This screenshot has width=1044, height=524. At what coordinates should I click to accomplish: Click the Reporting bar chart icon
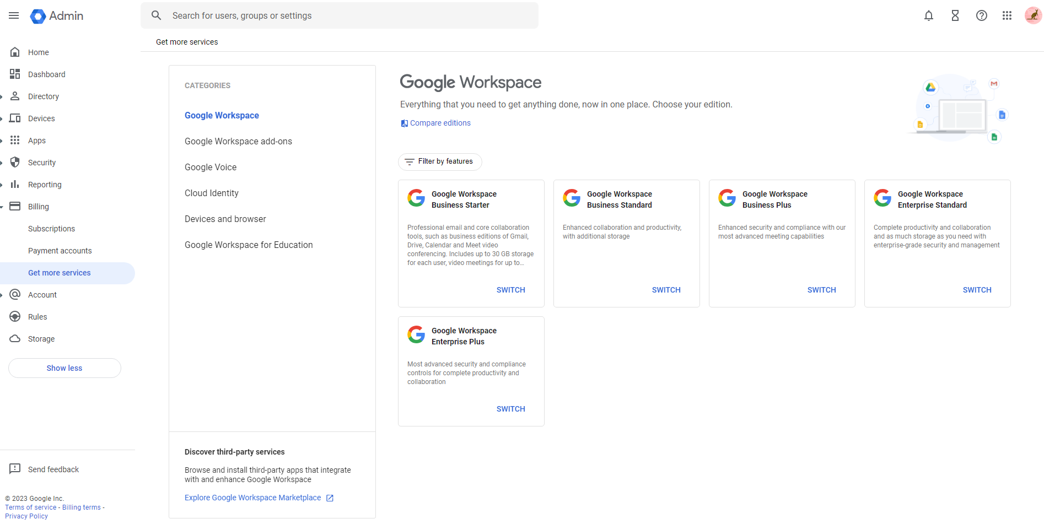point(15,184)
